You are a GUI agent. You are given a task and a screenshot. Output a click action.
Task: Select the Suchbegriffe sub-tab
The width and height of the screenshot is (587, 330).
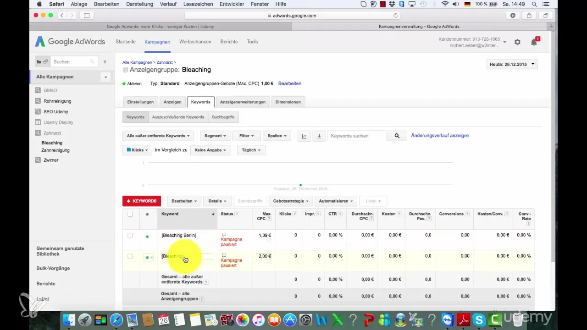pos(223,117)
